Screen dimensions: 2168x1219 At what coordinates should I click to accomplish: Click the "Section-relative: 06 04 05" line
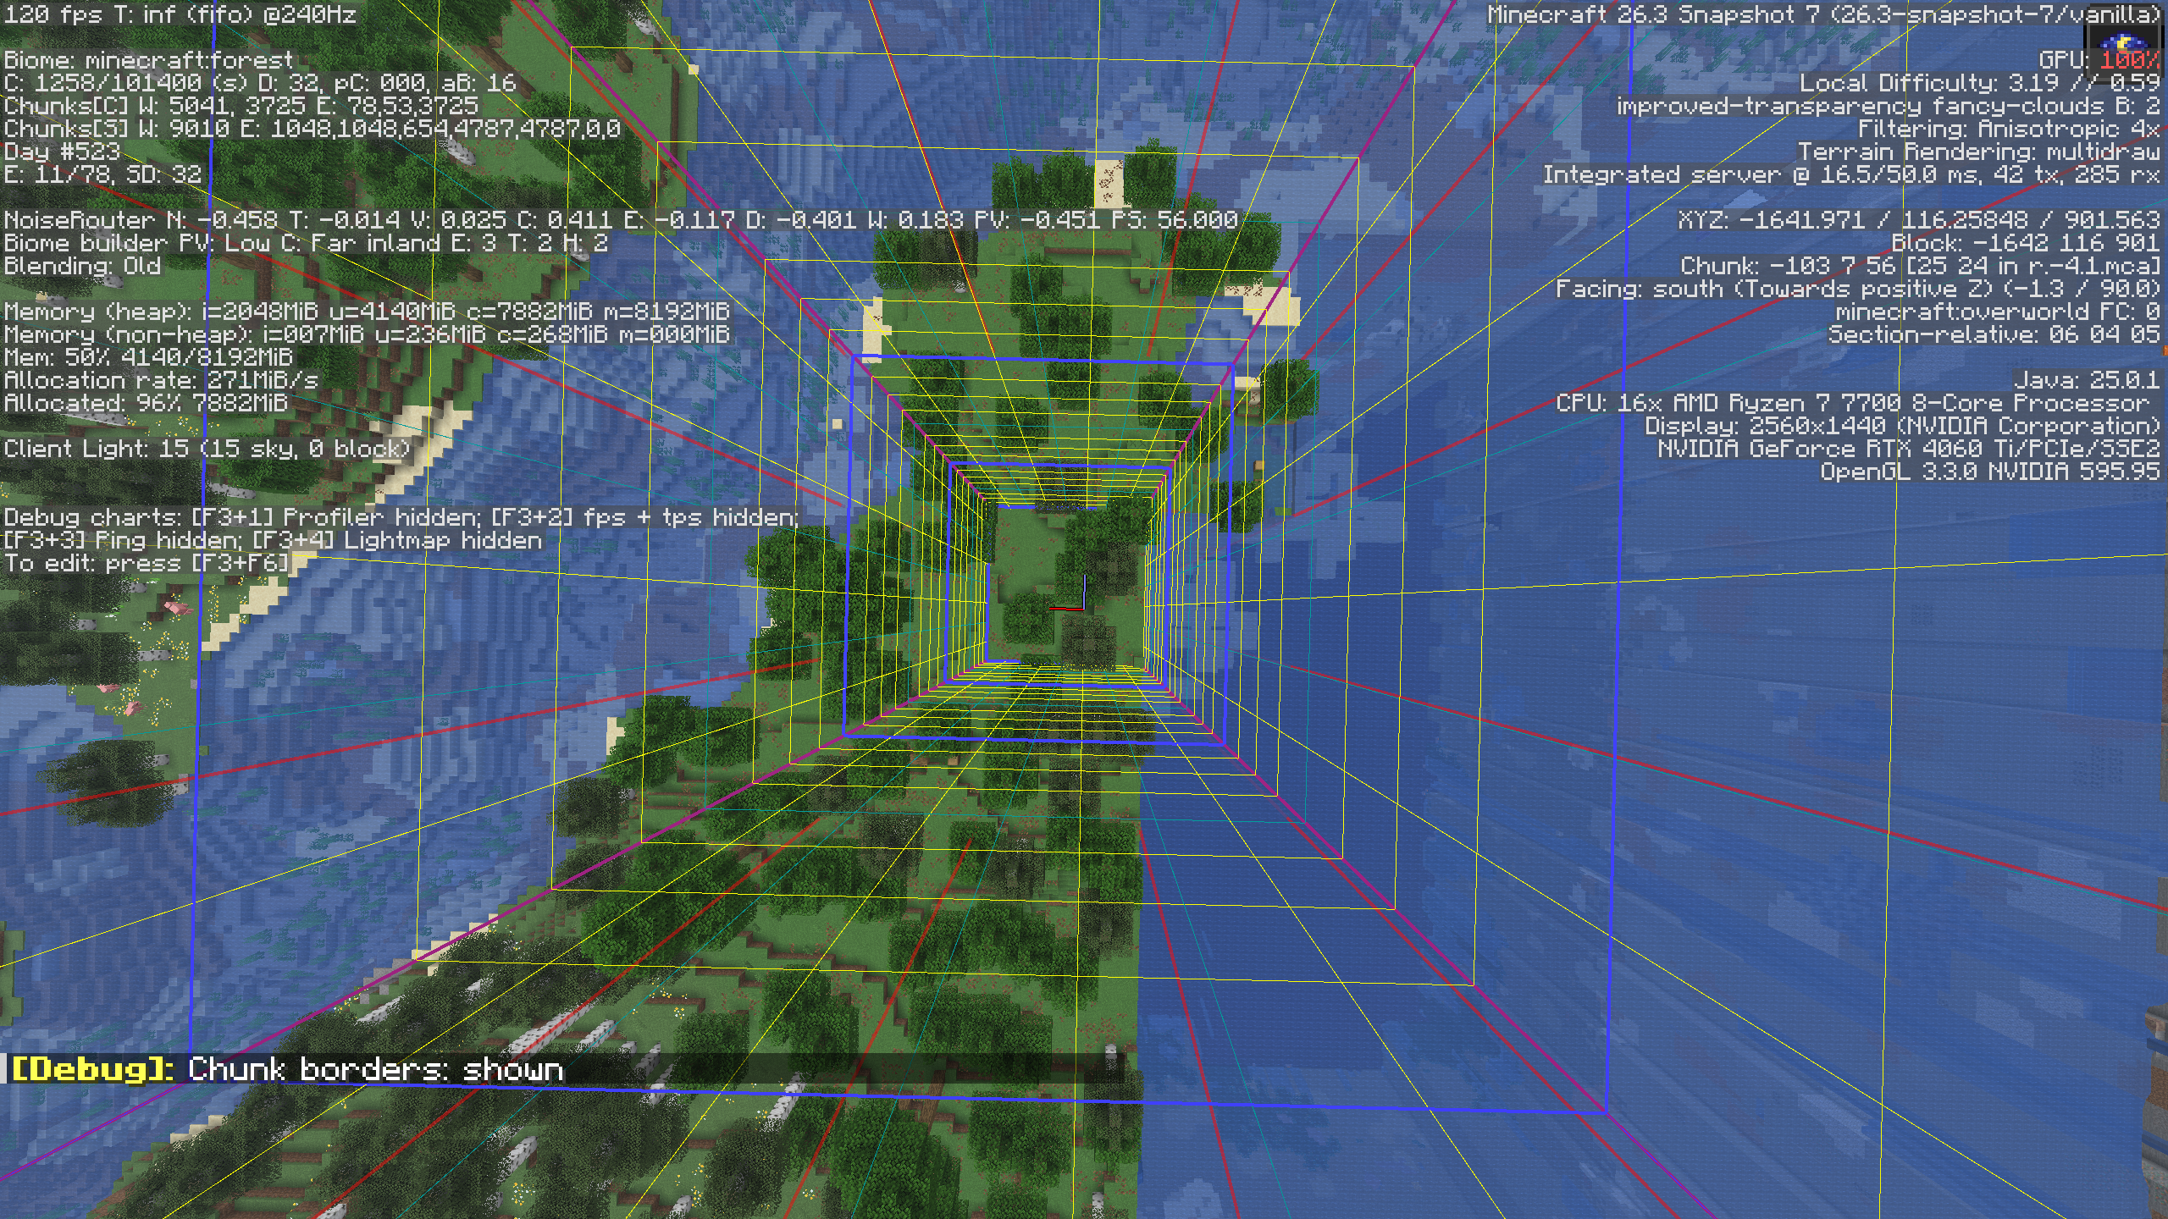point(1995,334)
